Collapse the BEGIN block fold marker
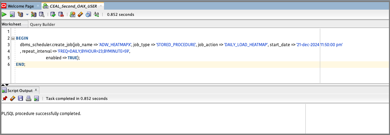This screenshot has height=135, width=390. click(13, 38)
